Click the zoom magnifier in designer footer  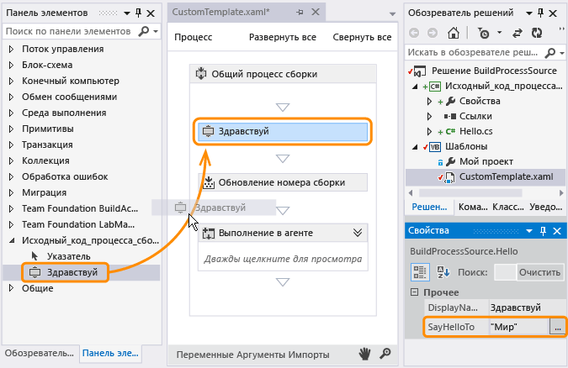pyautogui.click(x=385, y=354)
